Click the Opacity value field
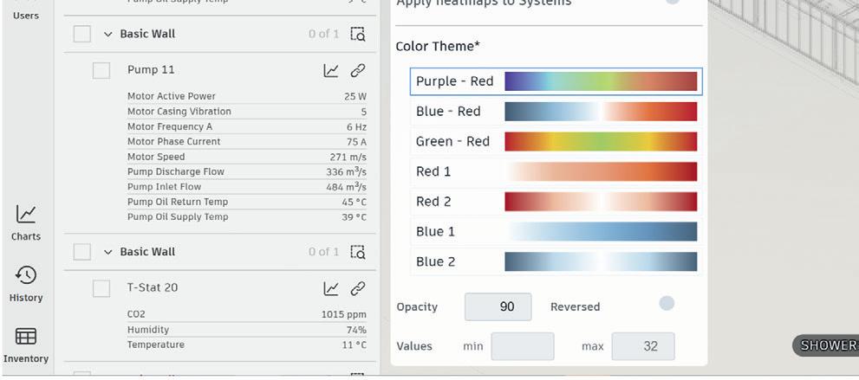The image size is (859, 380). [498, 307]
